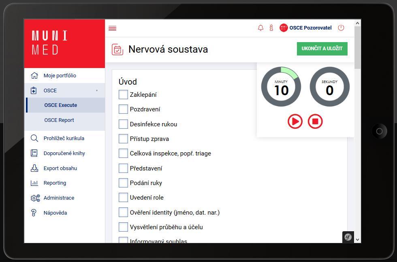Open the notifications bell icon
The width and height of the screenshot is (397, 262).
(260, 28)
